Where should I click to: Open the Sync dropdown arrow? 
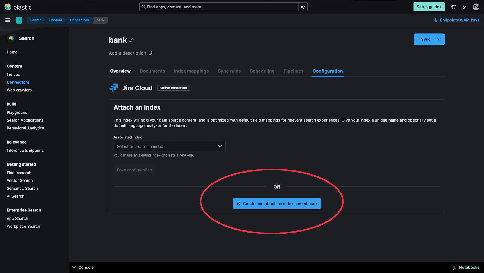pos(439,39)
